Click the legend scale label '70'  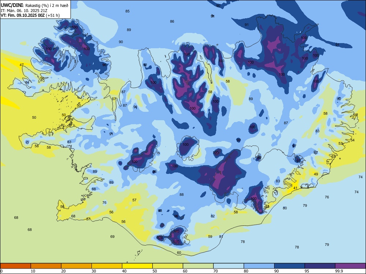(216, 271)
